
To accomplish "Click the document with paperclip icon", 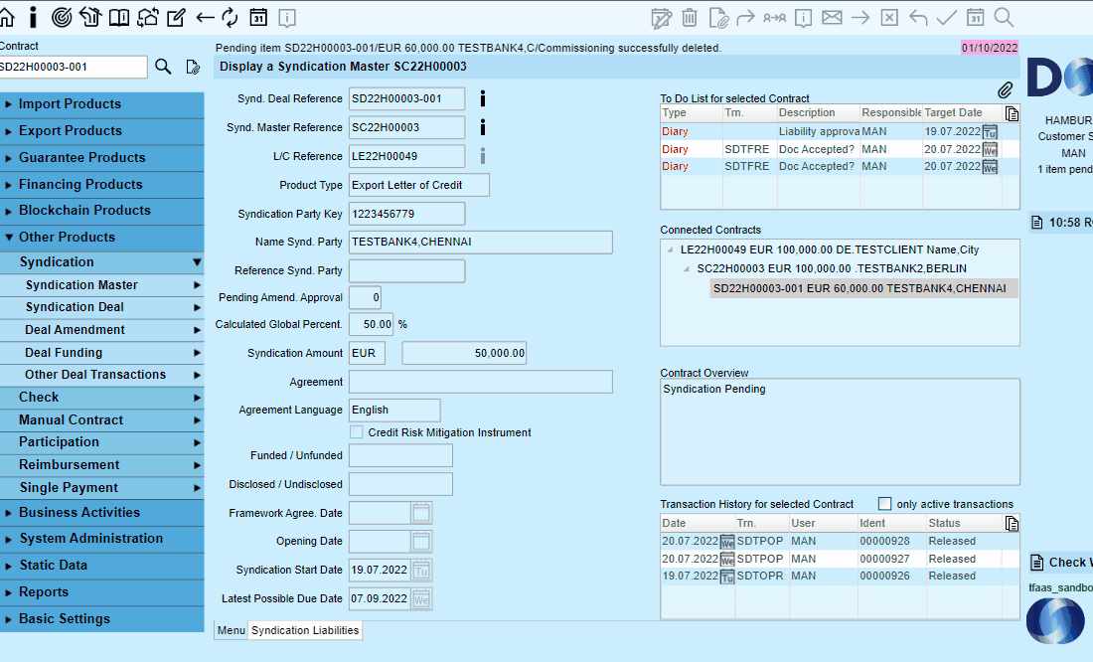I will point(718,18).
